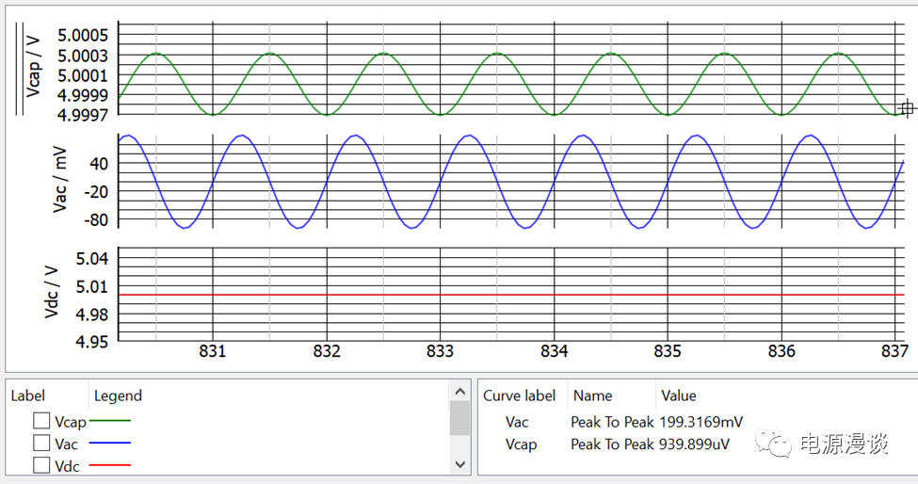Click the crosshair cursor marker on Vcap plot
Image resolution: width=918 pixels, height=484 pixels.
[x=907, y=108]
